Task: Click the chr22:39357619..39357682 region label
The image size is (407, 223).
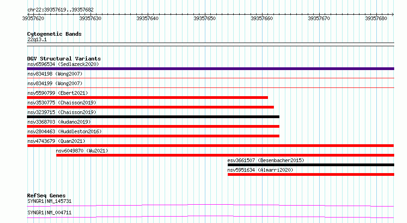Action: point(60,10)
